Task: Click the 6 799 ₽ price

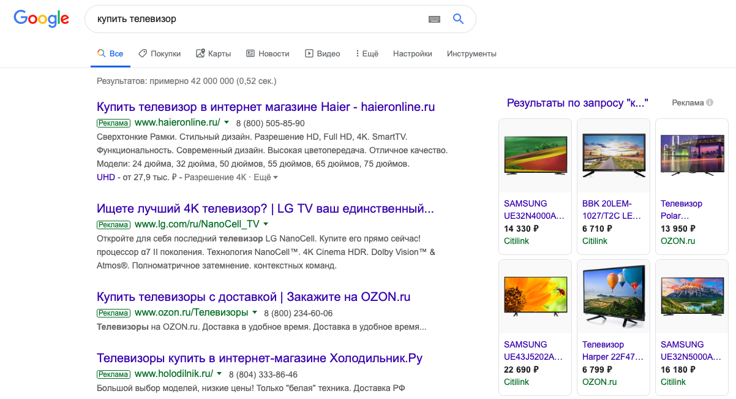Action: (x=597, y=370)
